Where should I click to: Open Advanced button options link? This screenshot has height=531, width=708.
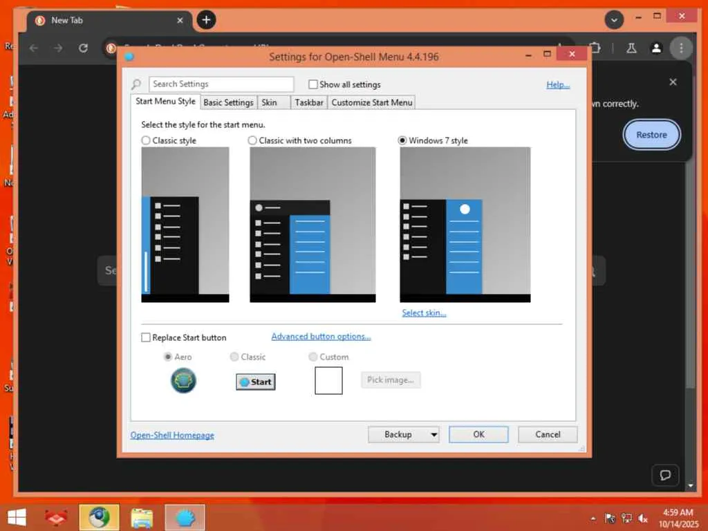tap(321, 337)
